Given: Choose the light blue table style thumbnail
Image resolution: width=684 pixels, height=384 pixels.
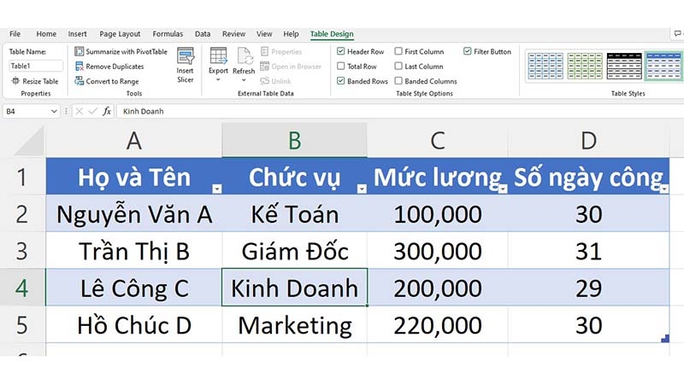Looking at the screenshot, I should [x=545, y=66].
